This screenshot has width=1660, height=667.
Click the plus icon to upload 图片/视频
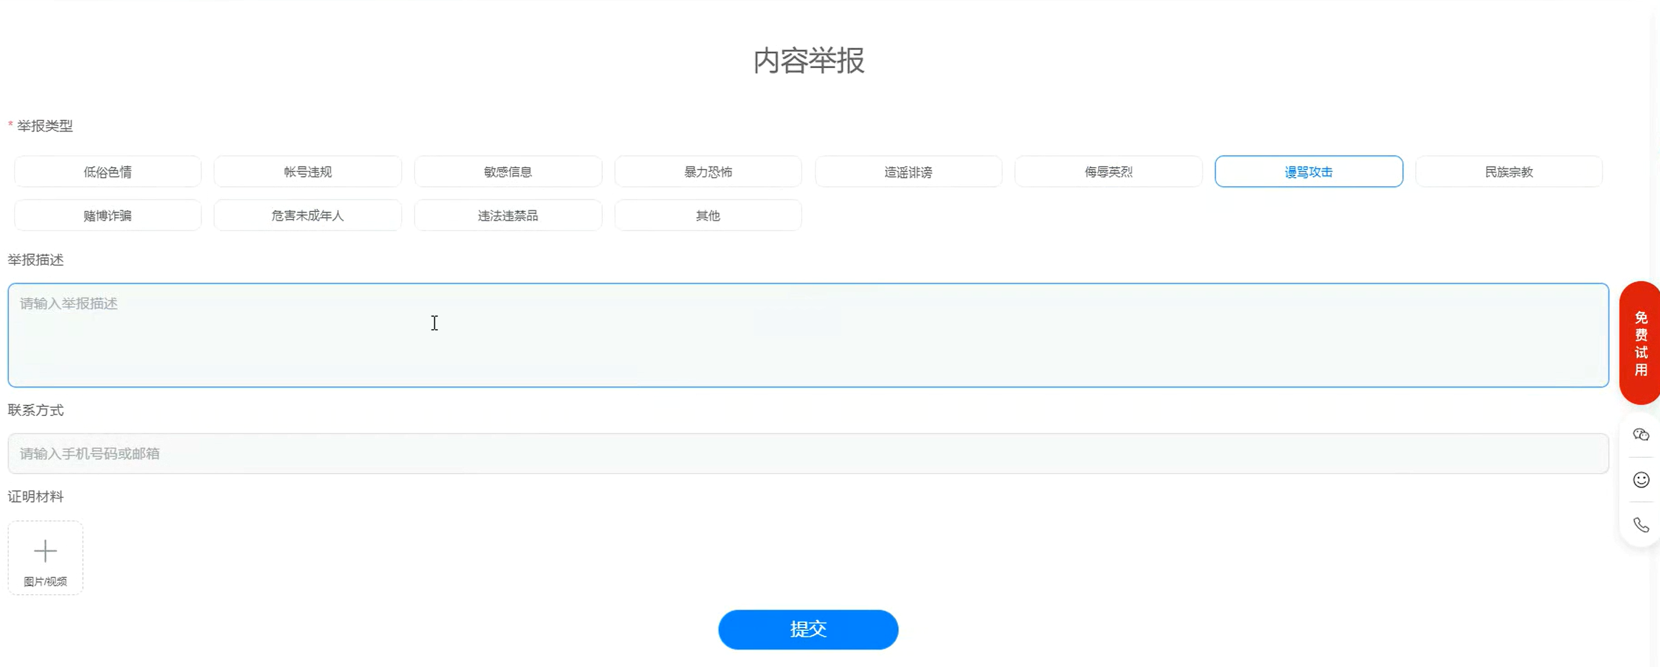click(x=45, y=552)
